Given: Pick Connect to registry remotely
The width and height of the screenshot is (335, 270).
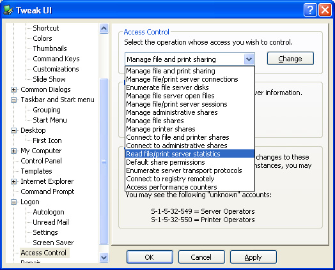Looking at the screenshot, I should [x=190, y=179].
